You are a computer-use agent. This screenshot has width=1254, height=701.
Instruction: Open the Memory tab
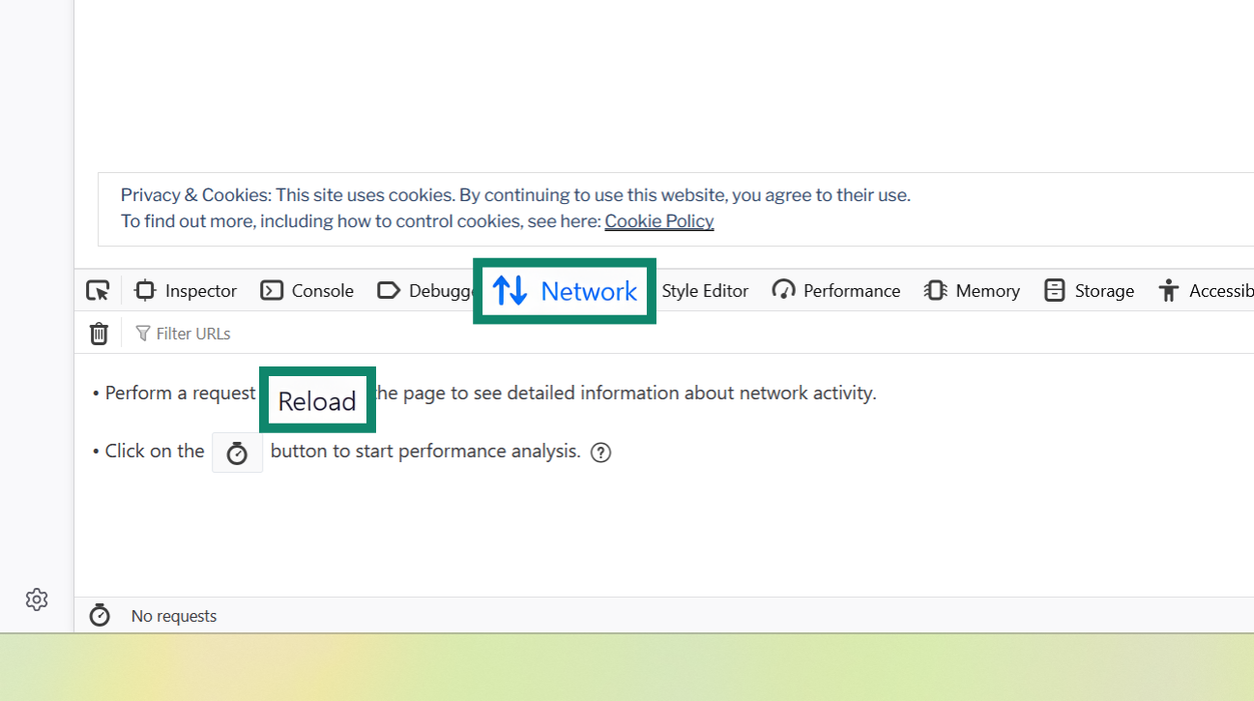coord(971,290)
